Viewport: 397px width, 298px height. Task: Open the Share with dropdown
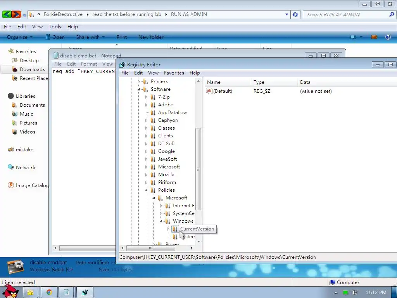(x=90, y=37)
